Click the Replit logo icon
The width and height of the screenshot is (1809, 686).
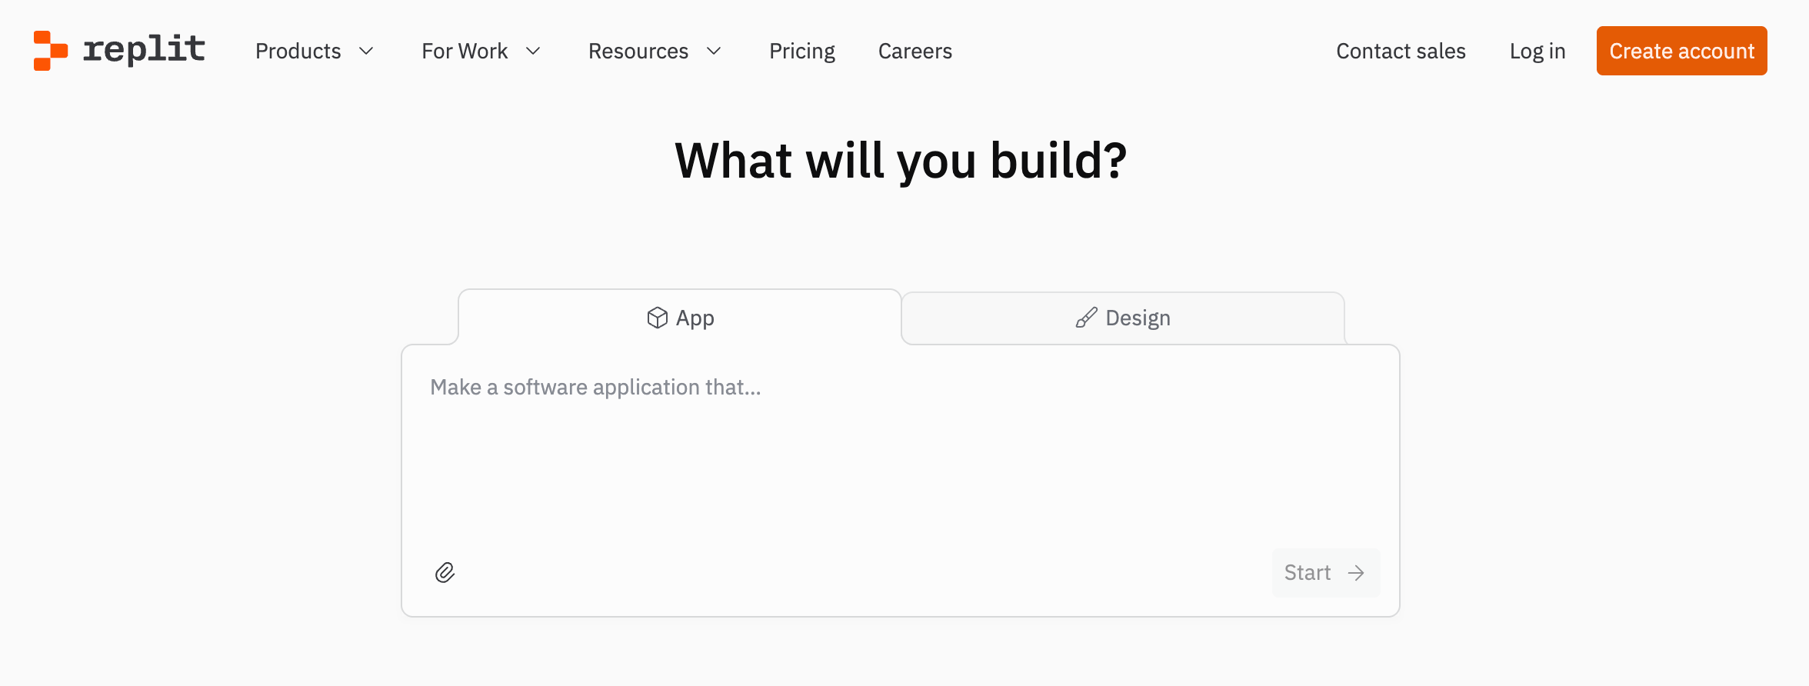click(50, 51)
